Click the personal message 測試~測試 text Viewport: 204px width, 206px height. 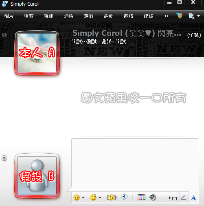(x=99, y=42)
